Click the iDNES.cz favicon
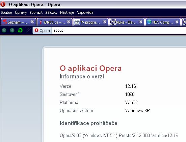The image size is (186, 142). pyautogui.click(x=41, y=22)
